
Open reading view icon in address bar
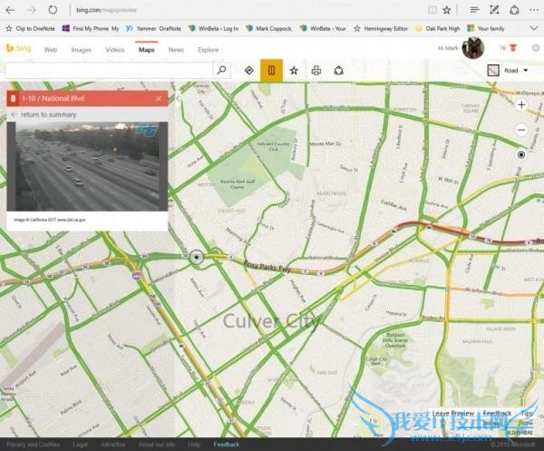point(432,10)
